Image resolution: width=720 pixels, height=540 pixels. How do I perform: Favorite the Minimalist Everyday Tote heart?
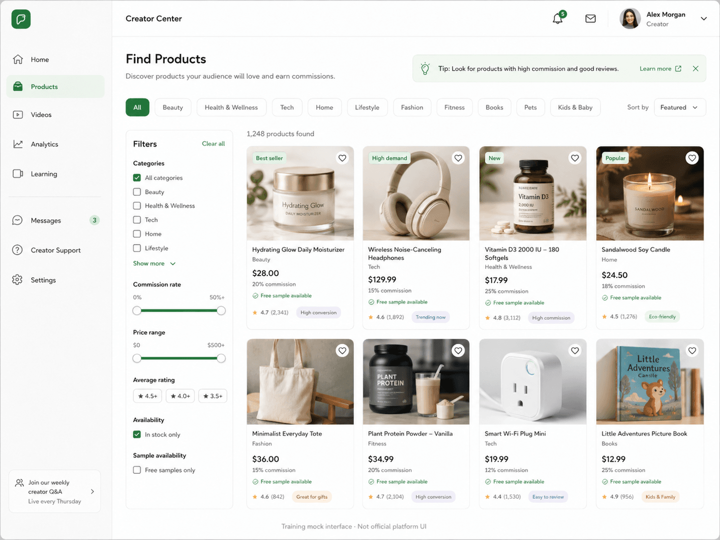pyautogui.click(x=342, y=351)
